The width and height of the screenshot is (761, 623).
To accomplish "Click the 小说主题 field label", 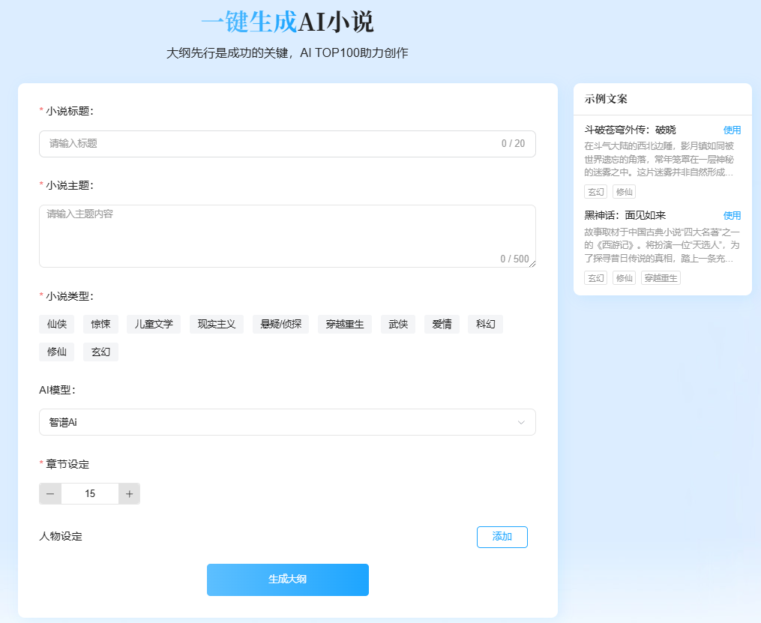I will tap(70, 185).
